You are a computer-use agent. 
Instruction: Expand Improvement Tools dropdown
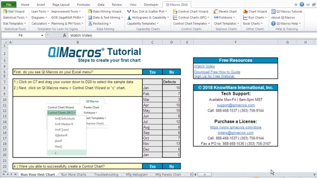click(66, 11)
